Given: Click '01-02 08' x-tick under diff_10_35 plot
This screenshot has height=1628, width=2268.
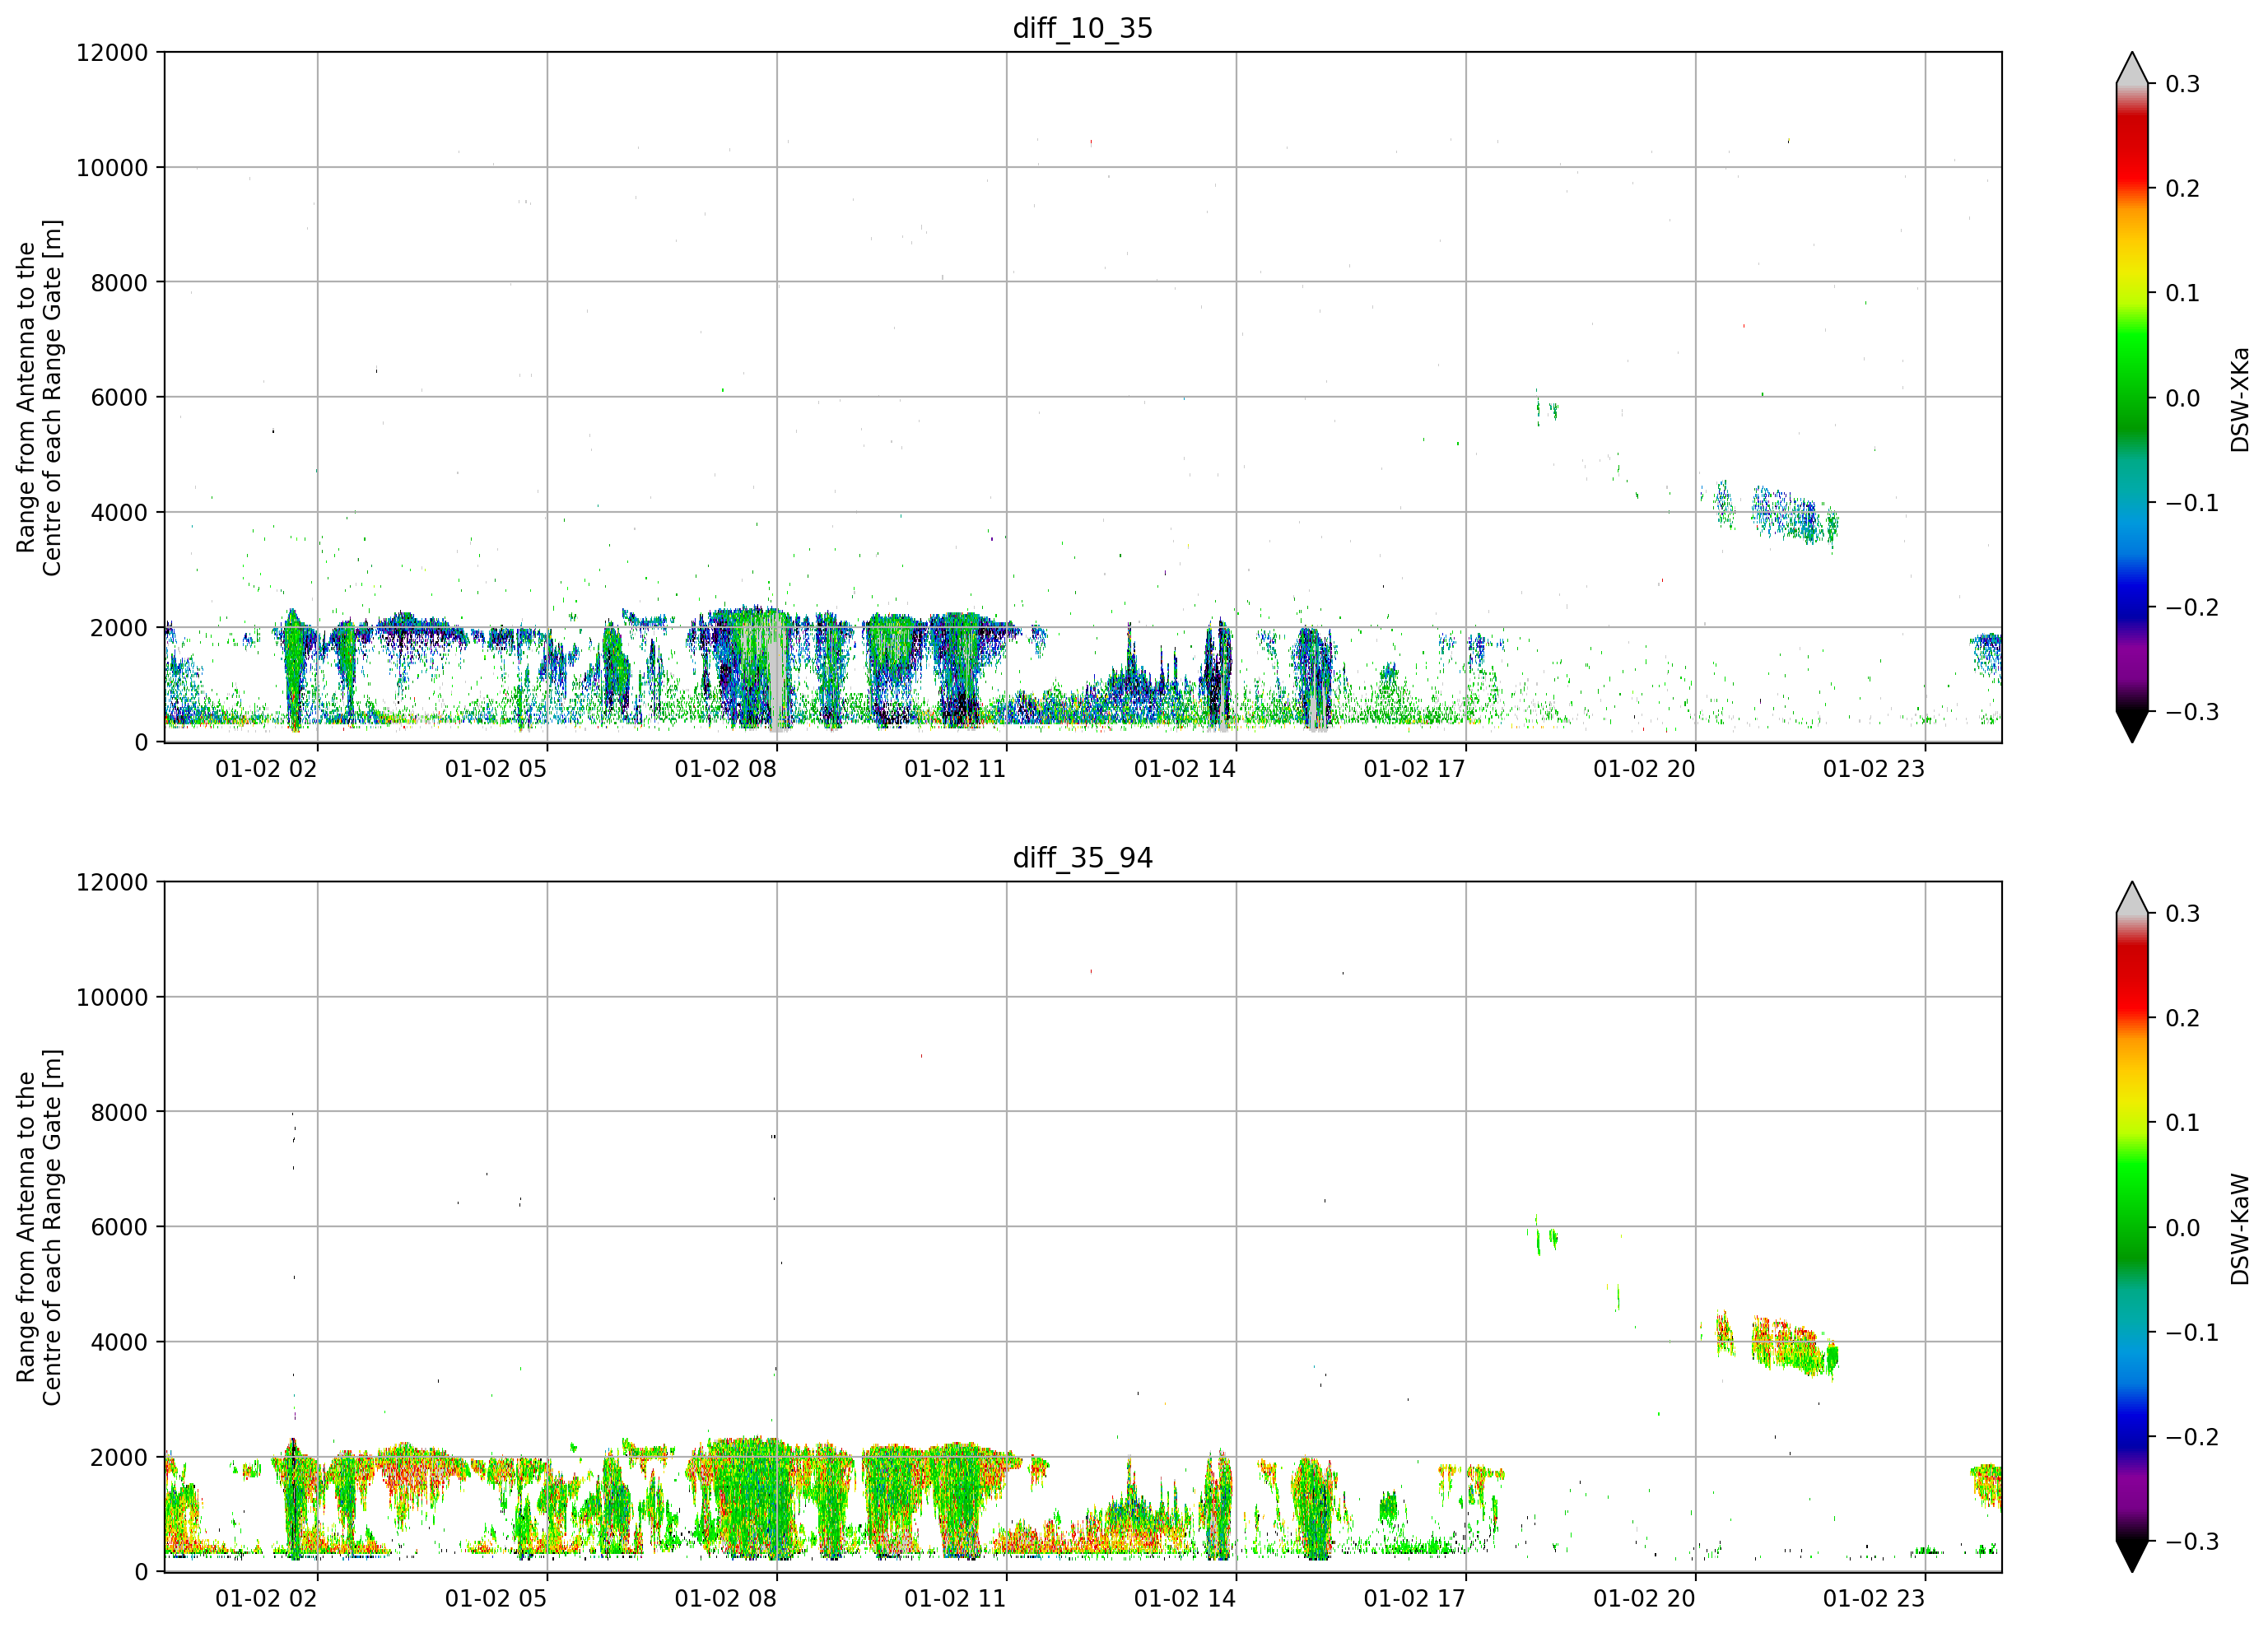Looking at the screenshot, I should pyautogui.click(x=726, y=769).
